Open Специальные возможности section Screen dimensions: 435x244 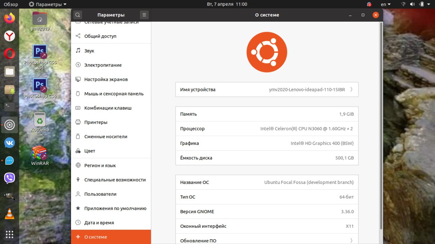111,180
